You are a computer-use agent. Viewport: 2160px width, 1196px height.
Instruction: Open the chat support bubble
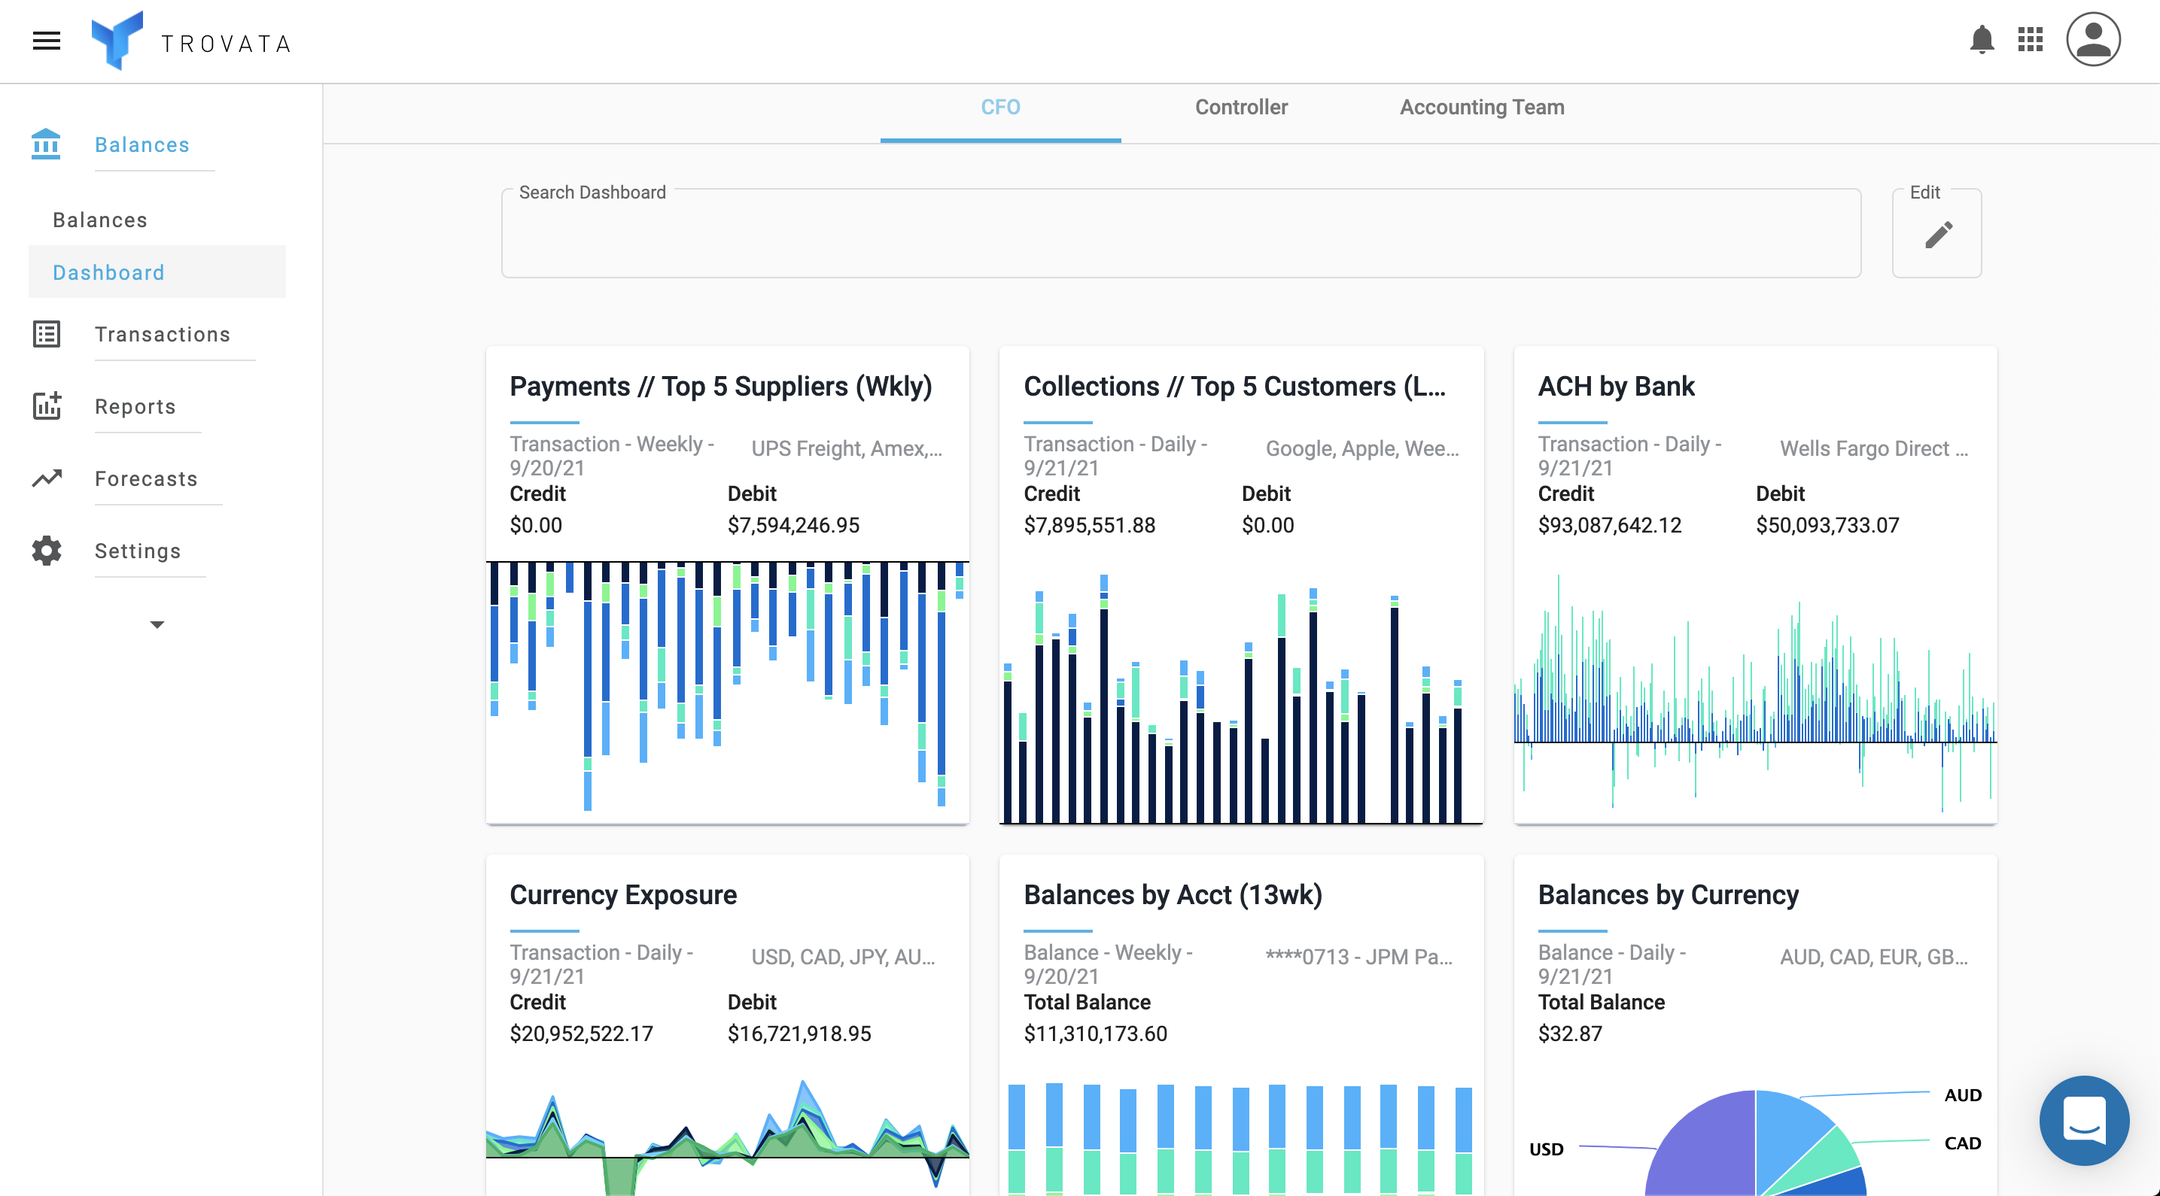click(x=2084, y=1121)
